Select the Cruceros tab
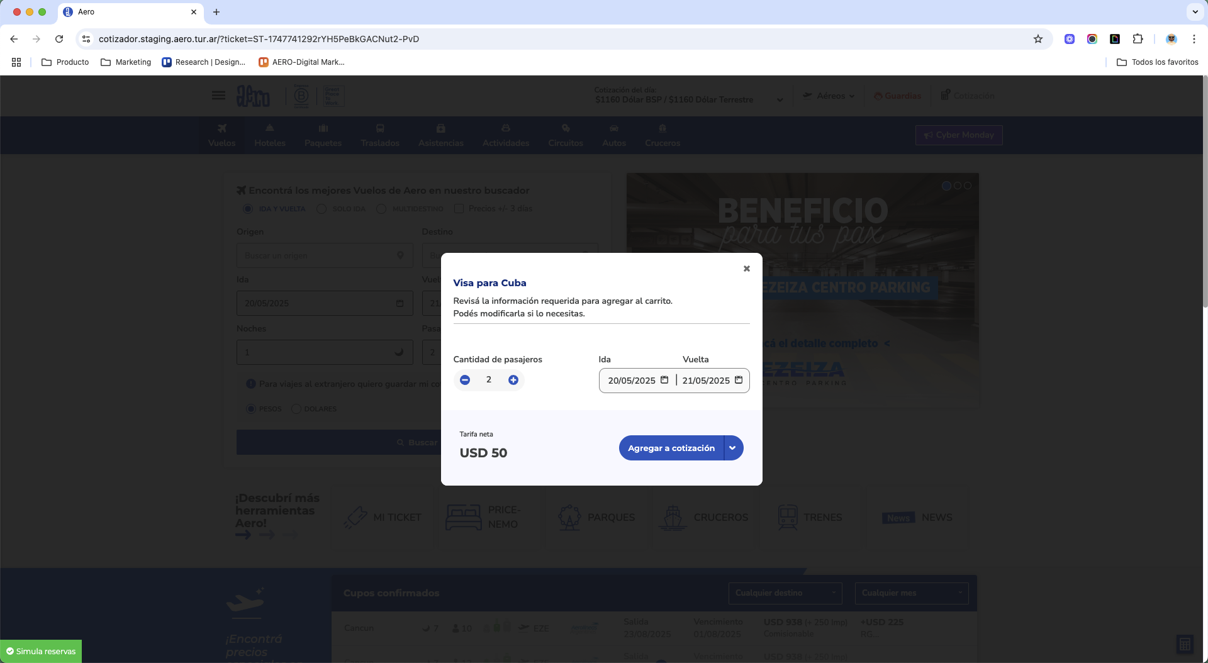Image resolution: width=1208 pixels, height=663 pixels. click(x=663, y=135)
